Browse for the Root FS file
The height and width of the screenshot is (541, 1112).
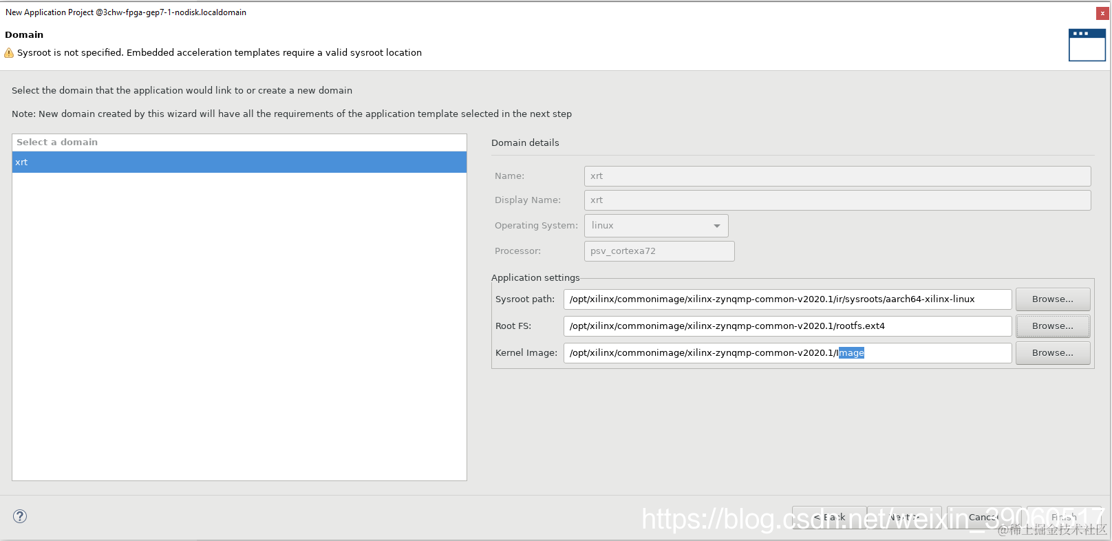[x=1053, y=326]
